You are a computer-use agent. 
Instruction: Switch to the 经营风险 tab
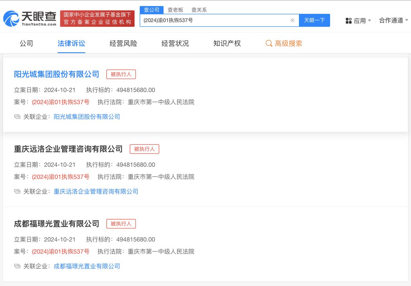[x=123, y=43]
